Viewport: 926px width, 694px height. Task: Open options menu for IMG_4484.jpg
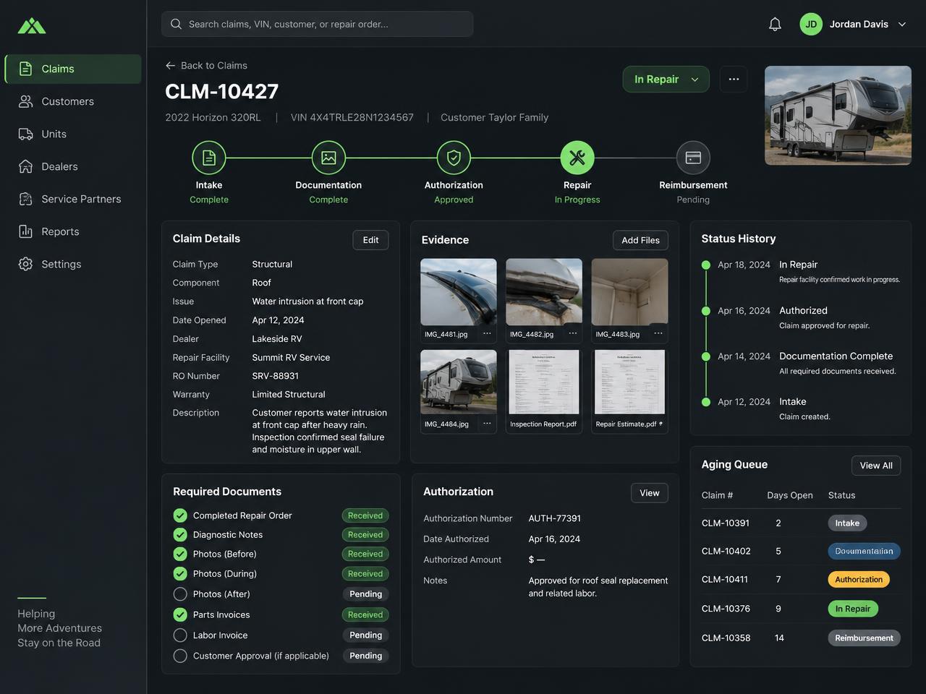487,424
